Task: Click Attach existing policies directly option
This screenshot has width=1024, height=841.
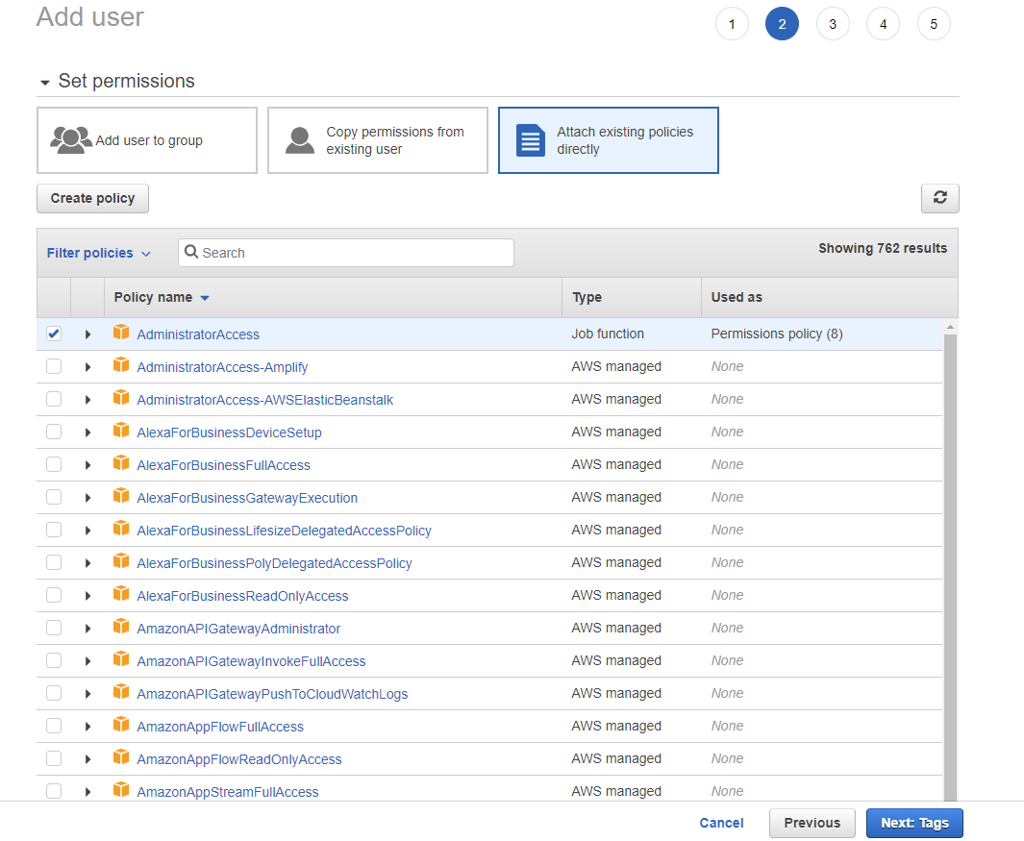Action: click(608, 140)
